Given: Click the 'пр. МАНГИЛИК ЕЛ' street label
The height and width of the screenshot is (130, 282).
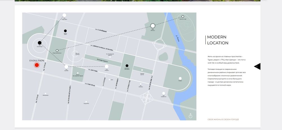Looking at the screenshot, I should pos(150,83).
